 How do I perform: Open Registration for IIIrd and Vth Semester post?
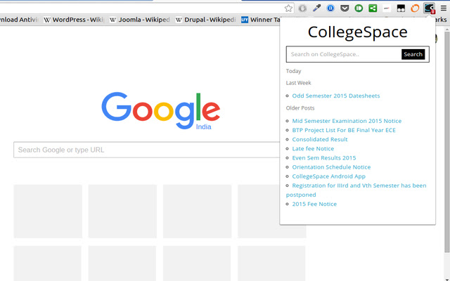click(356, 190)
